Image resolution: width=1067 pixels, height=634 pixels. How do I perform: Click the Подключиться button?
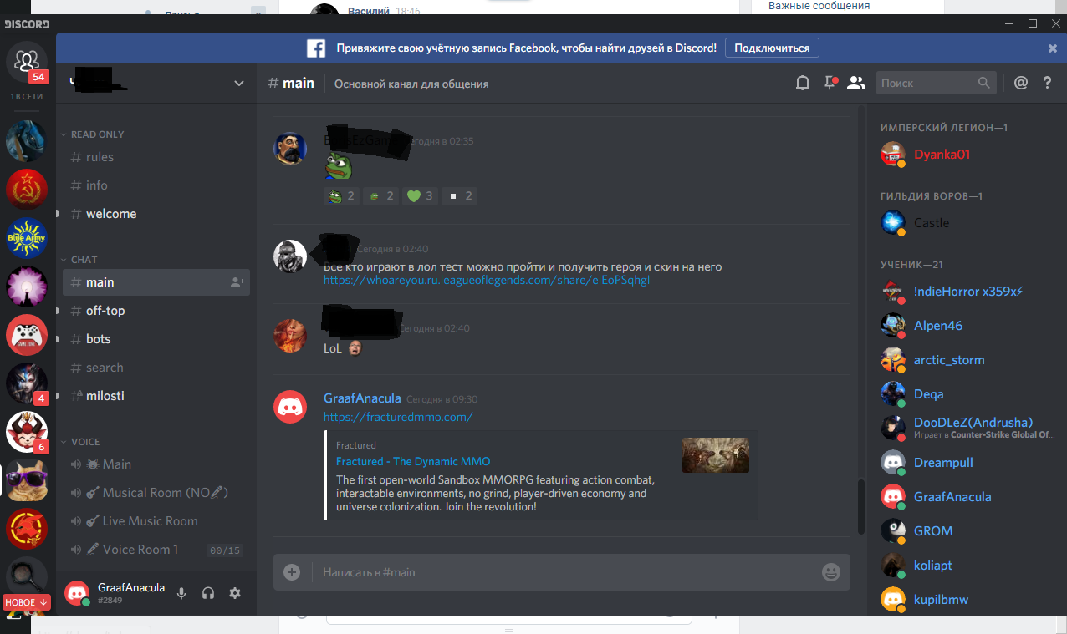coord(772,48)
